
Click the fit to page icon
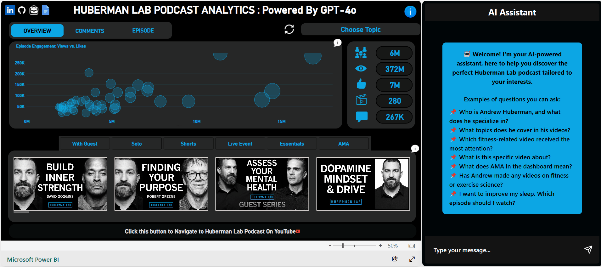point(412,246)
